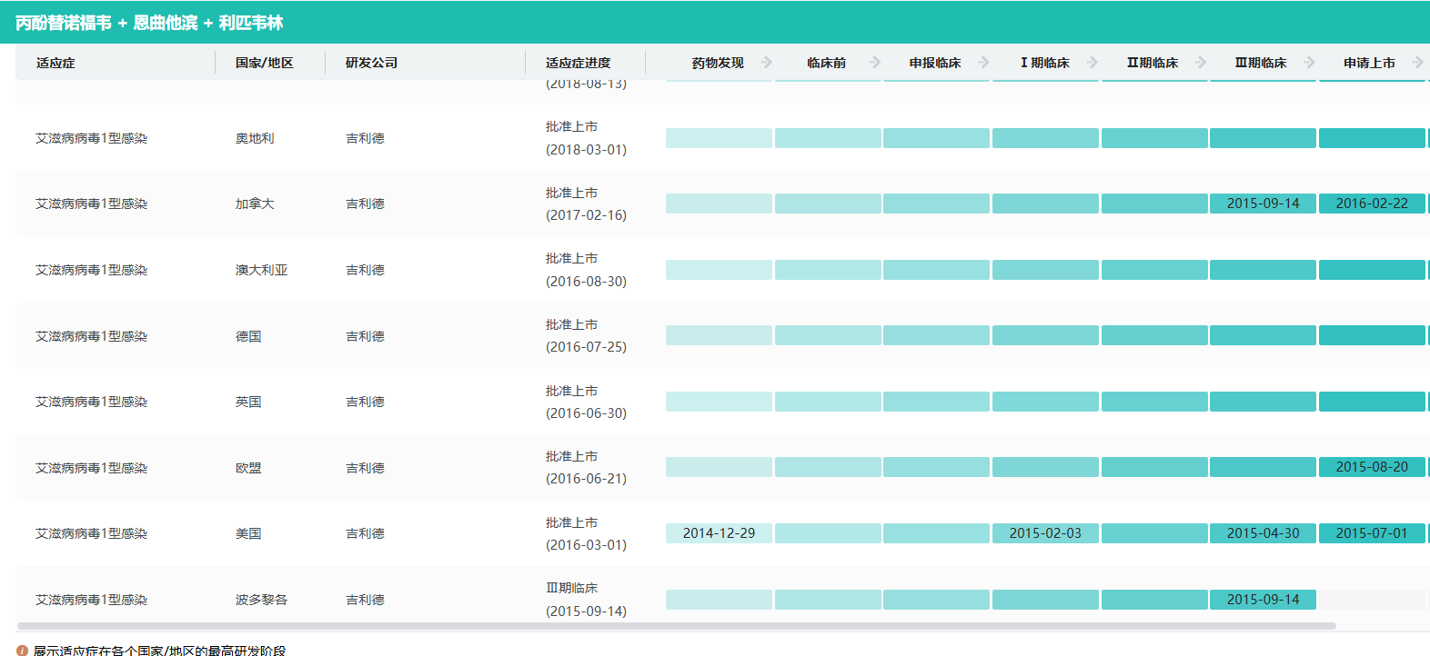Viewport: 1430px width, 656px height.
Task: Click the EU 2015-08-20 filing date cell
Action: (x=1372, y=467)
